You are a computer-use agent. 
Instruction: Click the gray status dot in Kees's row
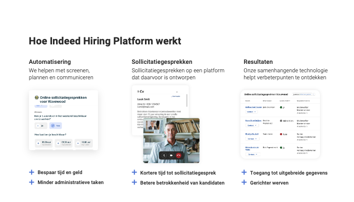tap(281, 121)
